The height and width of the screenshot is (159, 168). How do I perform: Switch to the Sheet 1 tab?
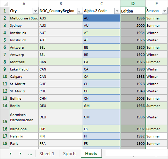tap(47, 154)
